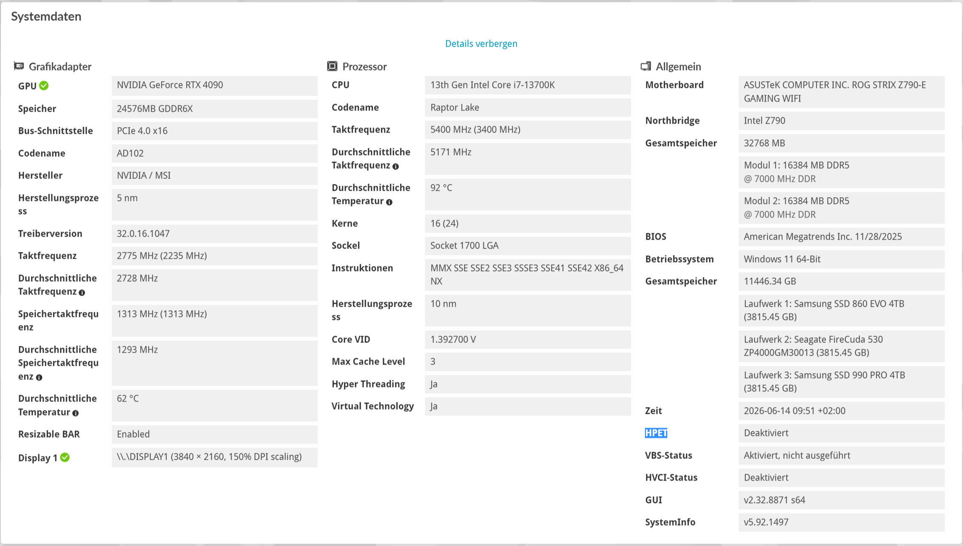
Task: Select the NVIDIA GeForce RTX 4090 value field
Action: click(x=215, y=85)
